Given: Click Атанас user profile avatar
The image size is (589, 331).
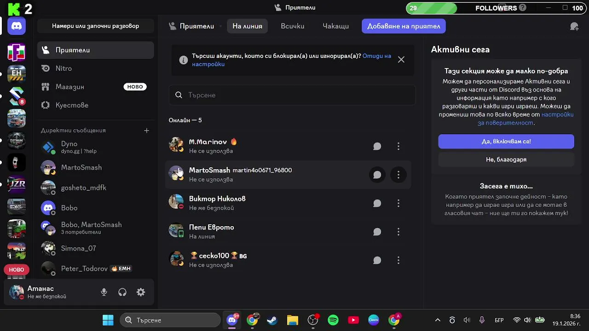Looking at the screenshot, I should tap(17, 292).
